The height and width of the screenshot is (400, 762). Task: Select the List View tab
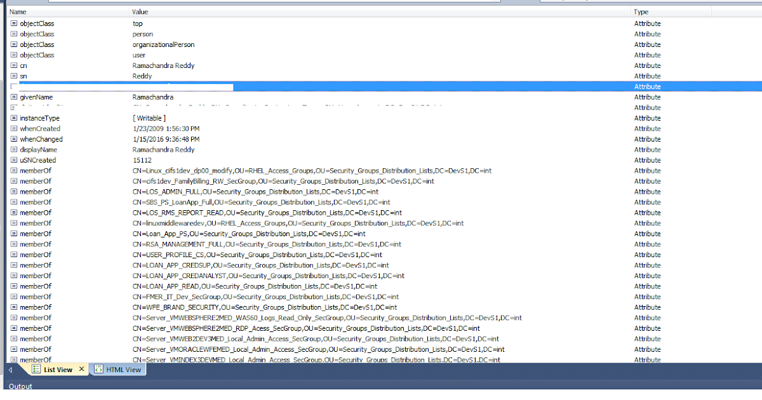pyautogui.click(x=57, y=368)
